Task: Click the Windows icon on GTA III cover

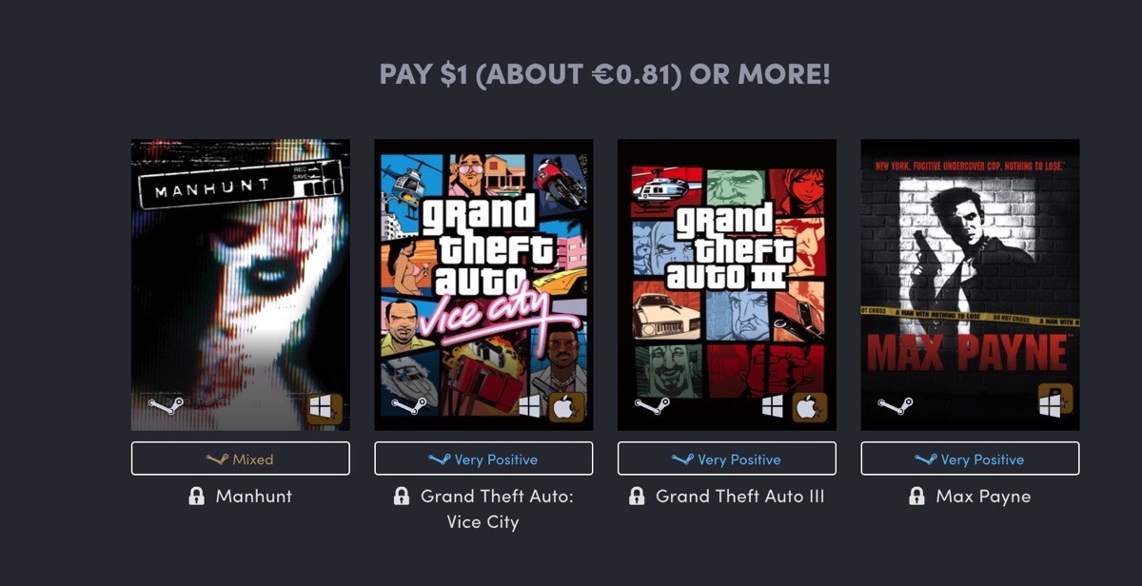Action: [773, 407]
